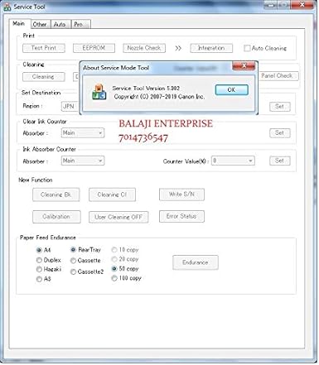The height and width of the screenshot is (365, 319).
Task: Click the Error Status button
Action: pyautogui.click(x=181, y=216)
